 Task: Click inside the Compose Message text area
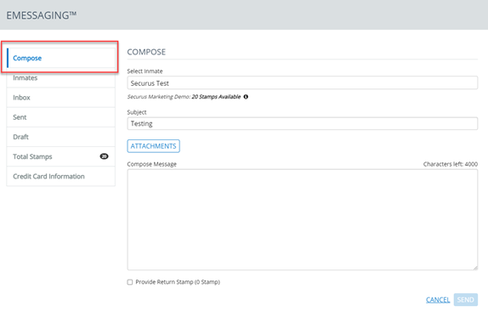[302, 219]
